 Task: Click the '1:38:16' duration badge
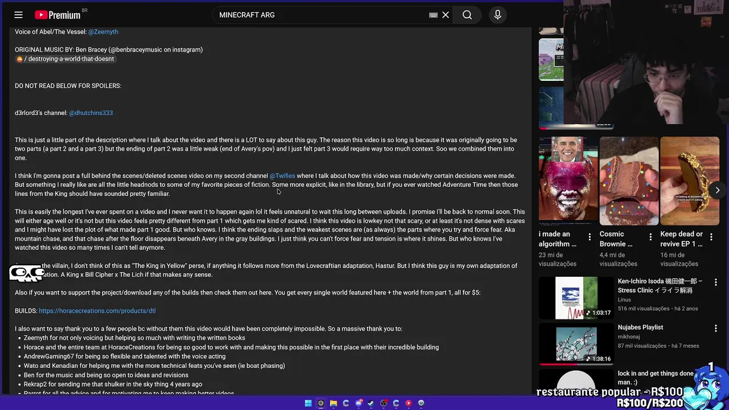click(x=597, y=359)
